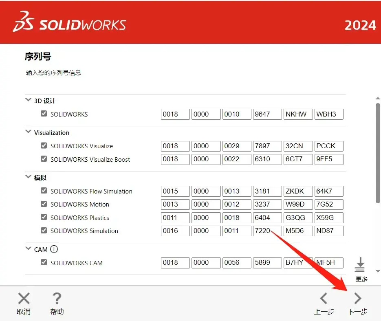Viewport: 381px width, 321px height.
Task: Open the CAM info circle icon
Action: coord(54,249)
